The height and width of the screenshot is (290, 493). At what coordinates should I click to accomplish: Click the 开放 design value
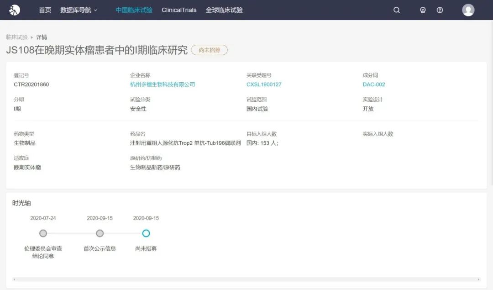[368, 109]
